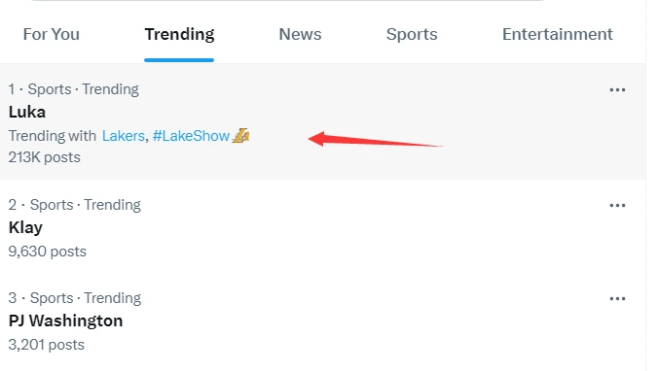Click the '2 · Sports · Trending' label

[74, 205]
